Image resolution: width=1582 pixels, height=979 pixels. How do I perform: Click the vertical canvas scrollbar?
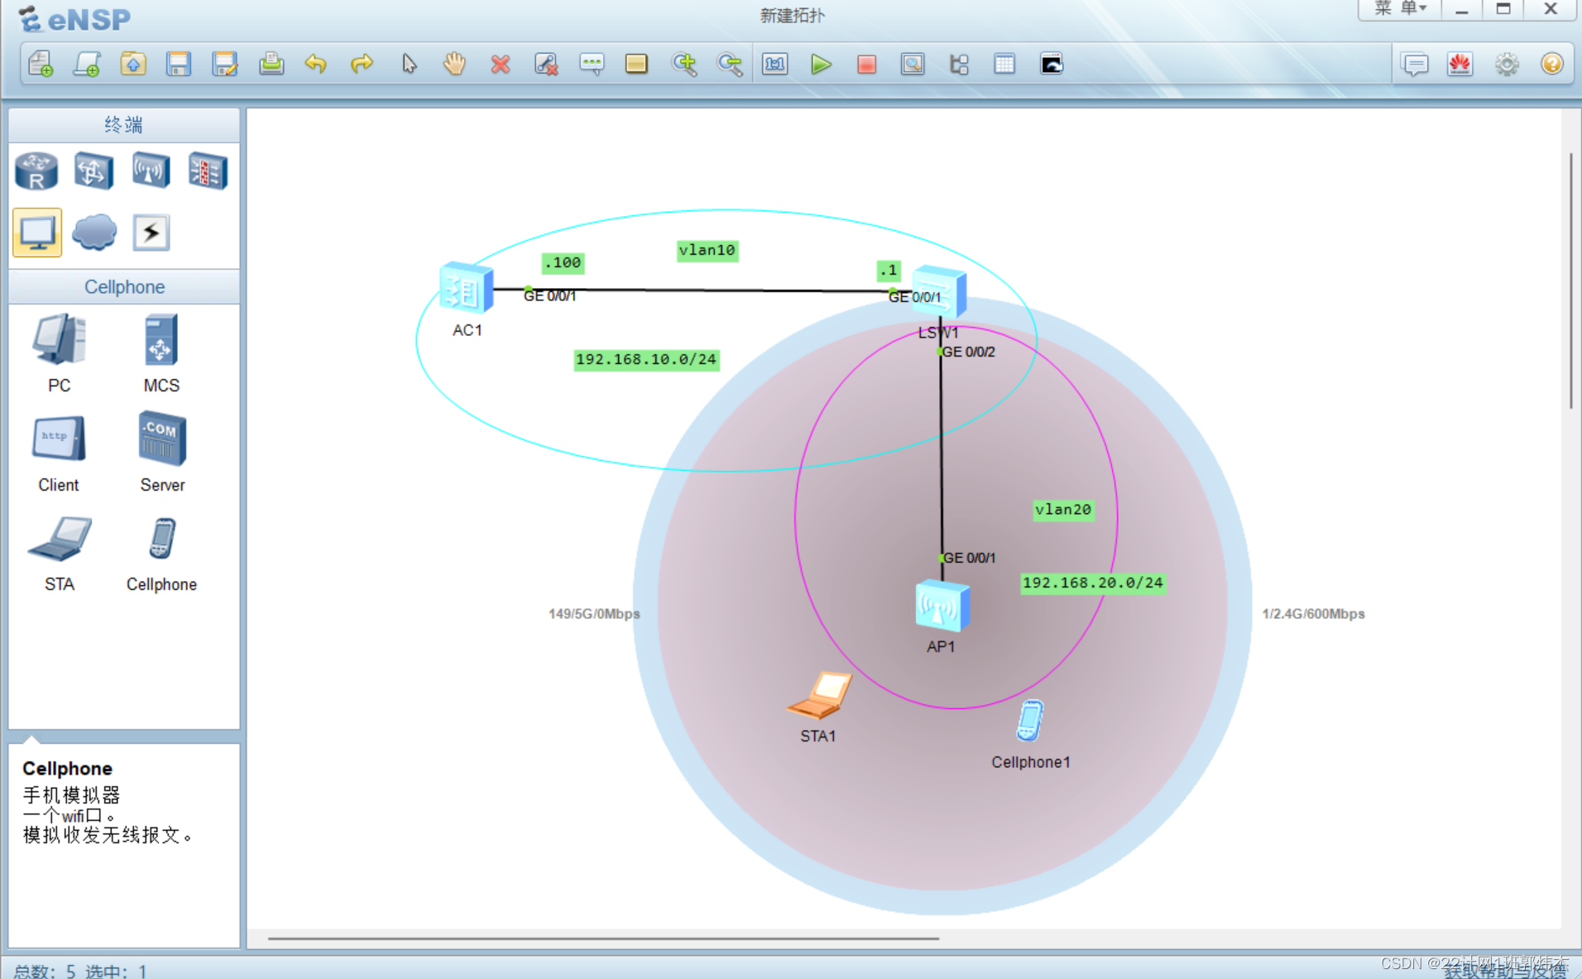point(1570,281)
